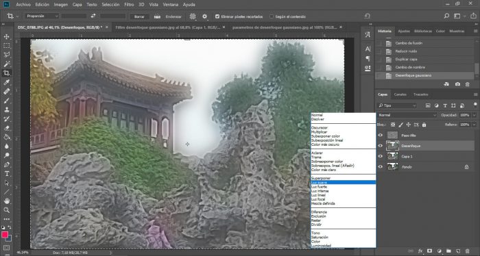The width and height of the screenshot is (480, 256).
Task: Select the Brush tool
Action: pyautogui.click(x=6, y=100)
